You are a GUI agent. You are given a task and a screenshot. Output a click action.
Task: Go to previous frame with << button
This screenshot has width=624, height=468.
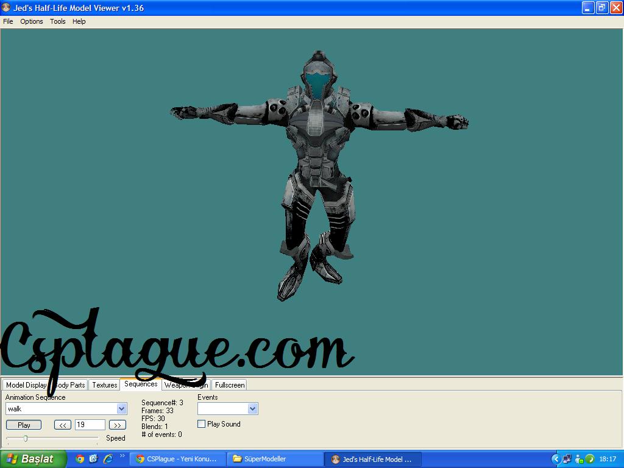tap(63, 425)
